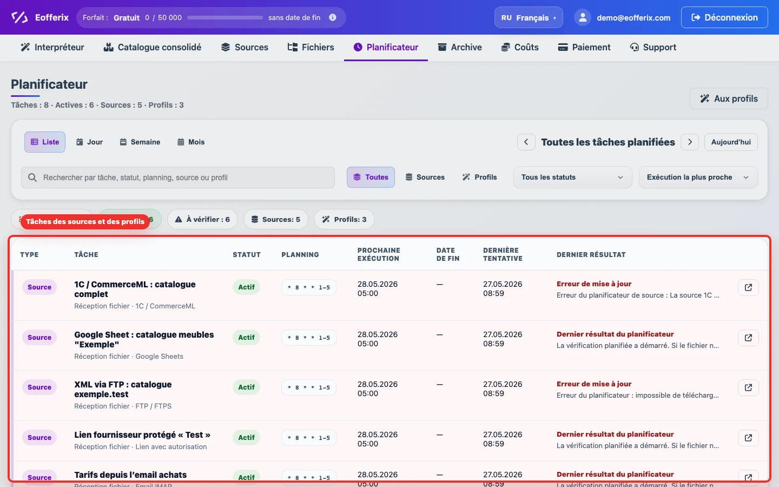Open the Catalogue consolidé tab
This screenshot has width=779, height=487.
pos(153,47)
